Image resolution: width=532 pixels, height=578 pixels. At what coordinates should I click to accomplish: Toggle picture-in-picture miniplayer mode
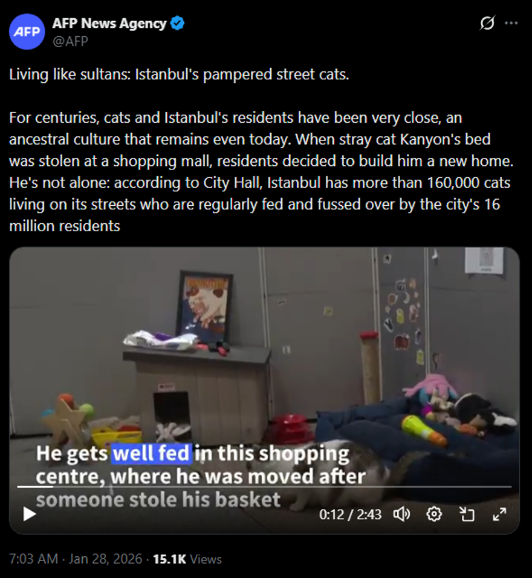click(x=467, y=514)
